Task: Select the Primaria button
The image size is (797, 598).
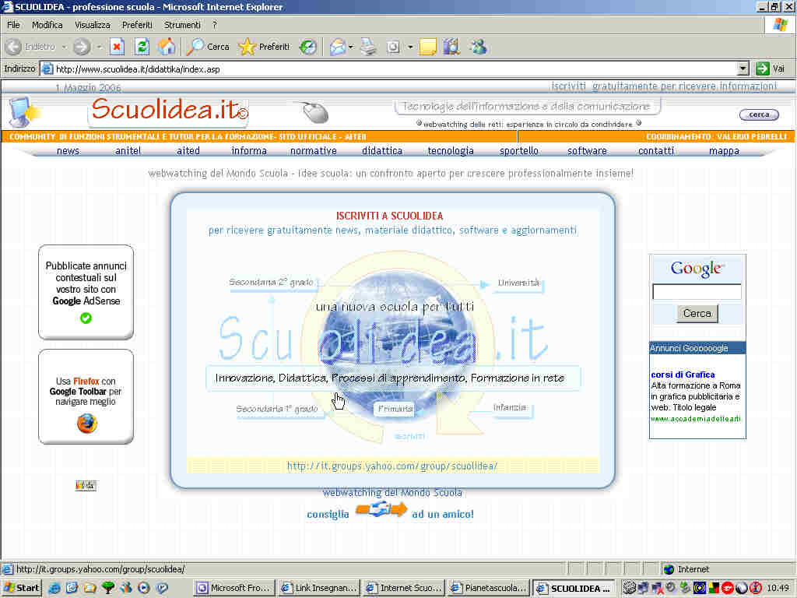Action: 395,409
